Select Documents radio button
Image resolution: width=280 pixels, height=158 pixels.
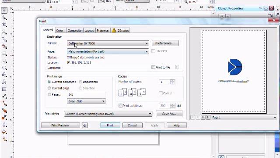80,82
